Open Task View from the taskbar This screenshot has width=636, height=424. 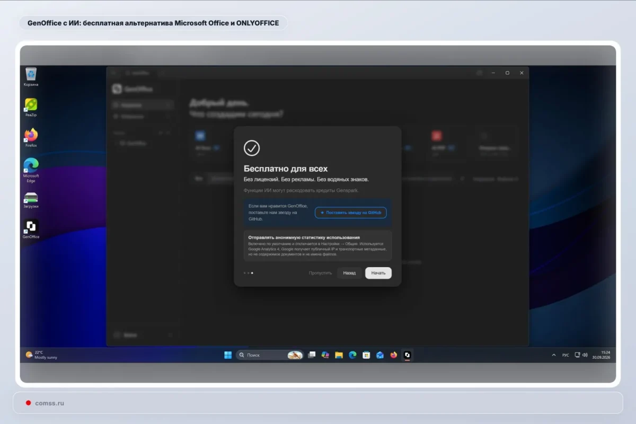312,355
